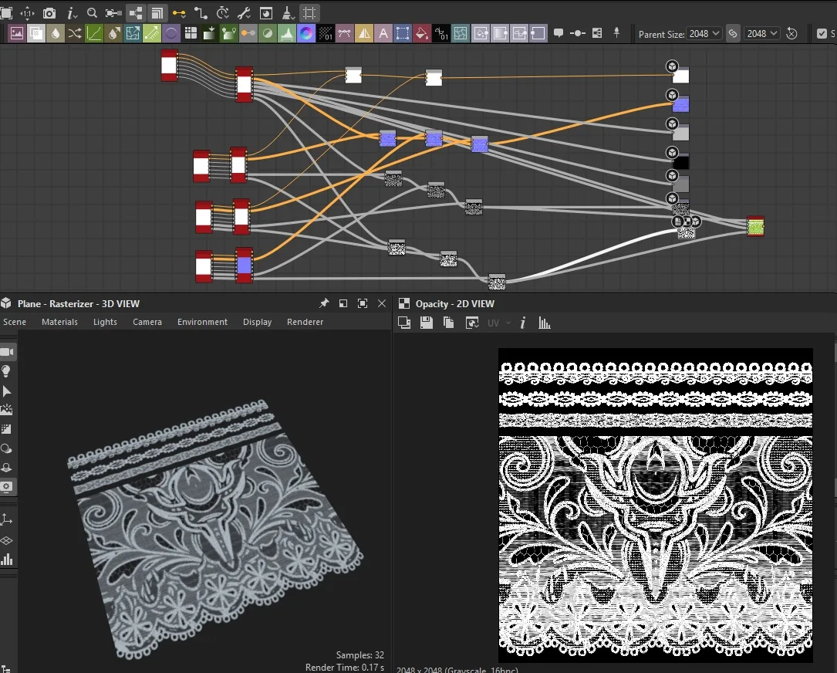837x673 pixels.
Task: Save the 2D View image with floppy icon
Action: (427, 323)
